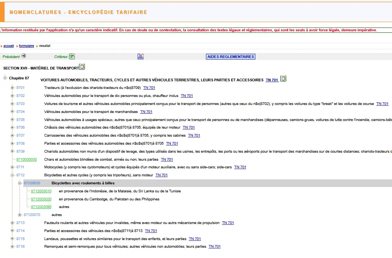
Task: Open code 8710000000 for armoured combat vehicles
Action: click(26, 160)
